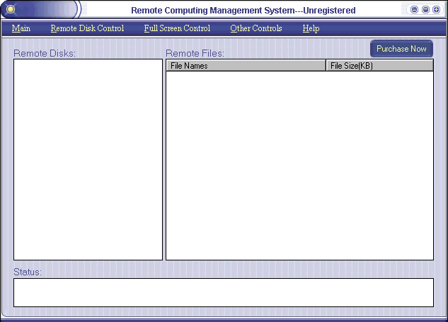Click the "Remote Files:" label
448x322 pixels.
coord(195,53)
